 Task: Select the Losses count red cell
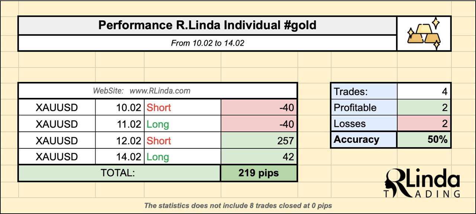(424, 124)
